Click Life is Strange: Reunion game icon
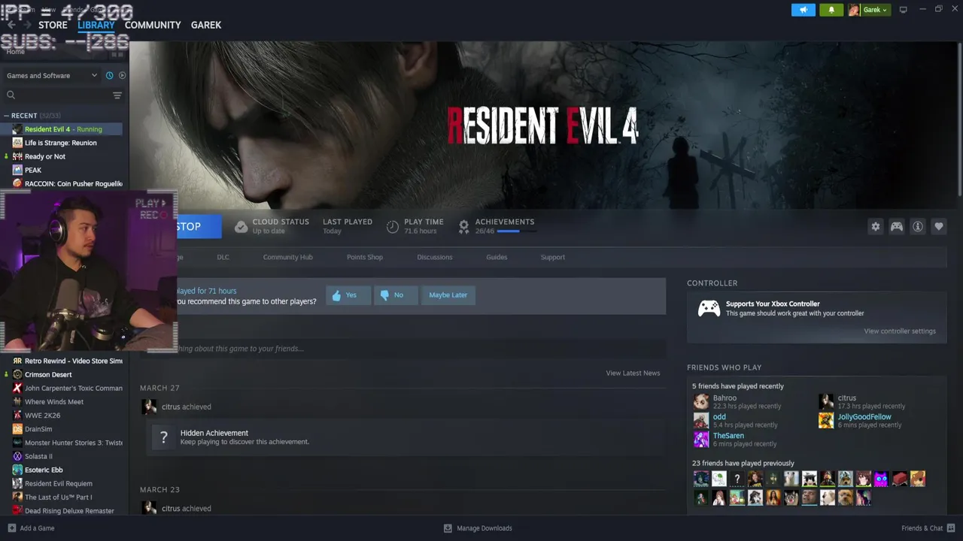 tap(17, 143)
